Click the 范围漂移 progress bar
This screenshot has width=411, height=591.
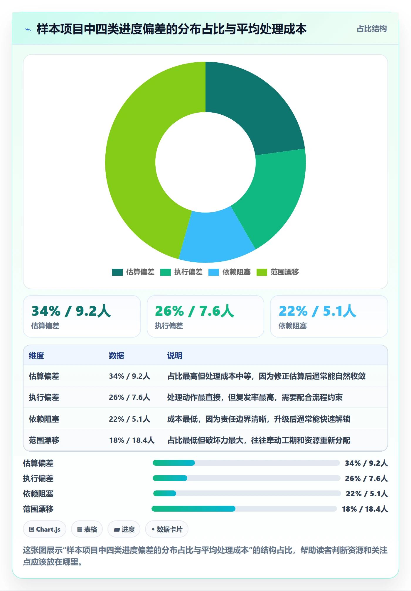click(244, 509)
